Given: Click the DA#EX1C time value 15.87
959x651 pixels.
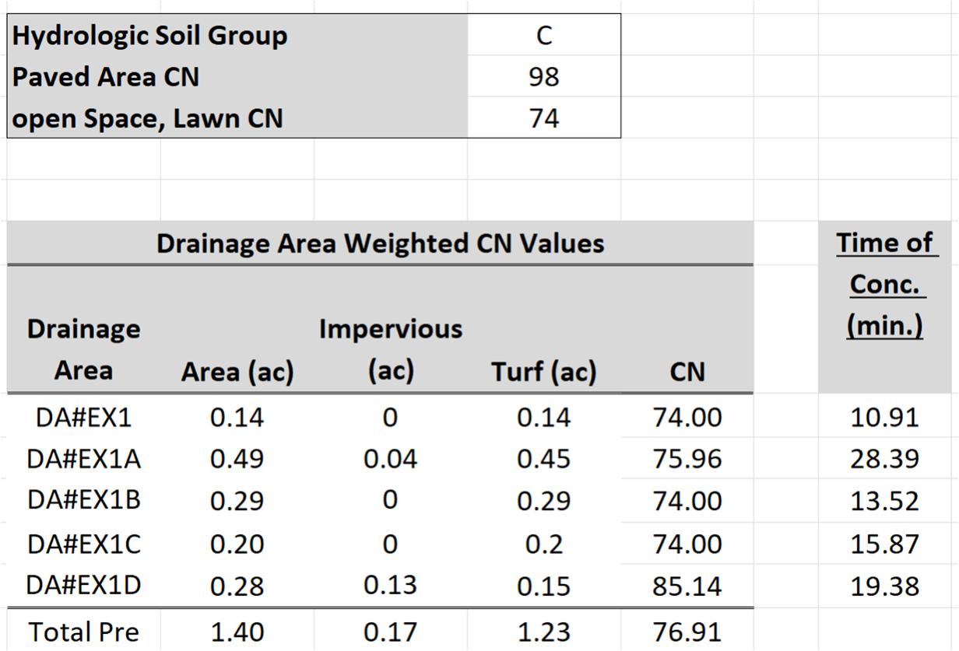Looking at the screenshot, I should coord(885,544).
